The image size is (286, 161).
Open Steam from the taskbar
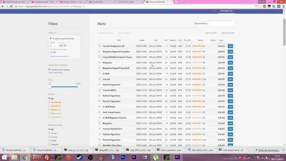(80, 157)
